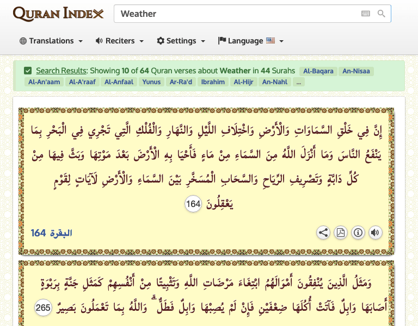Click the Quran Index logo

tap(58, 14)
